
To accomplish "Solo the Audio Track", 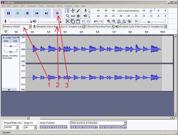I will coord(15,41).
